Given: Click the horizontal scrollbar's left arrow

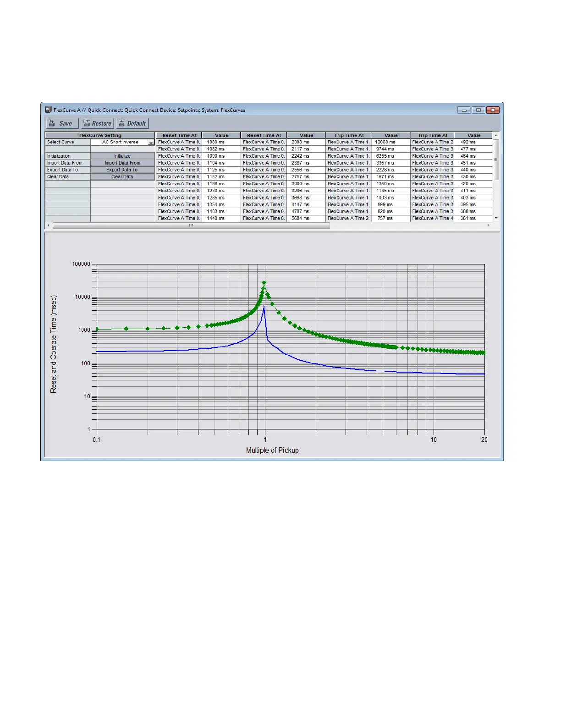Looking at the screenshot, I should (49, 225).
